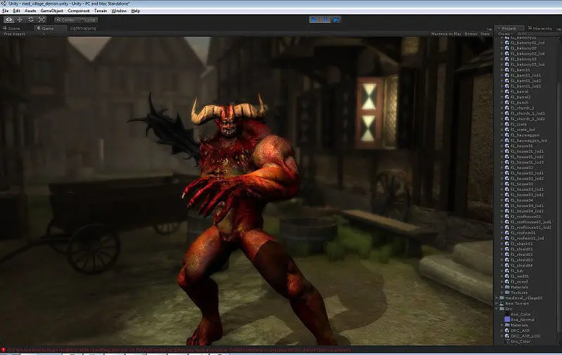
Task: Click the ORC_AXE model icon
Action: pyautogui.click(x=507, y=330)
